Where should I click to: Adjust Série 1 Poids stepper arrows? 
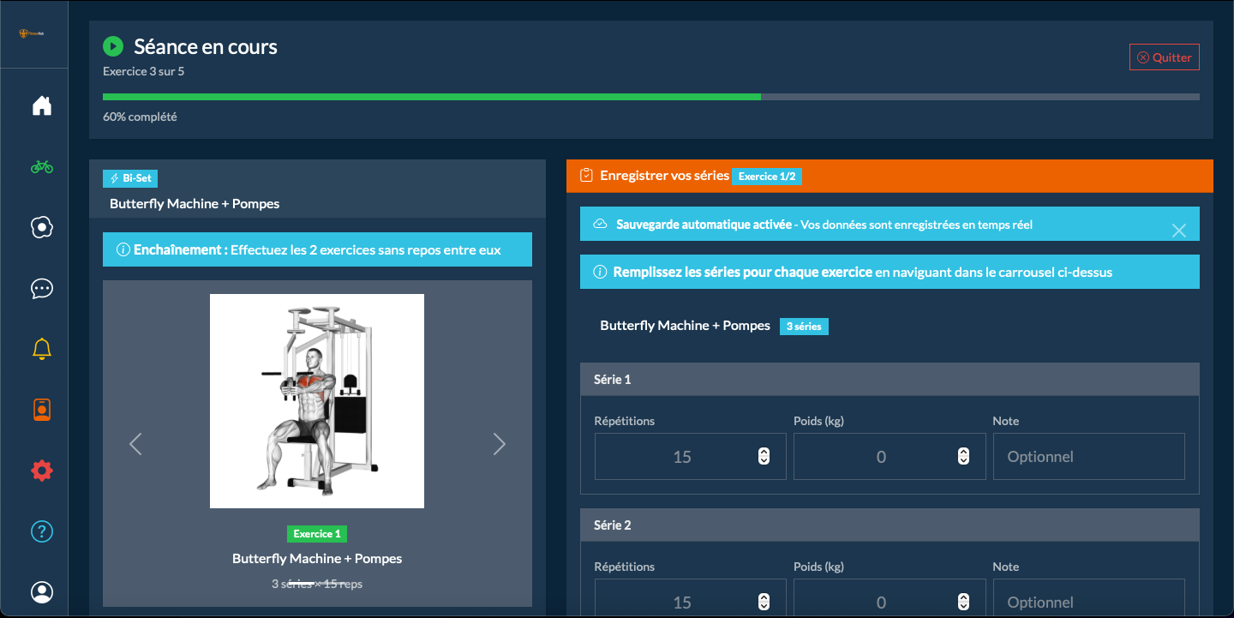962,457
